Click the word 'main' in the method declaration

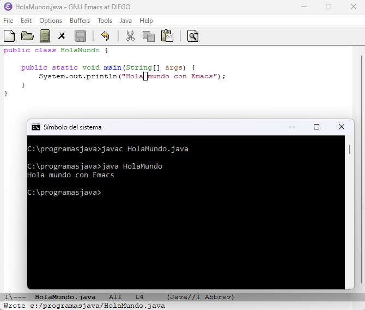112,67
